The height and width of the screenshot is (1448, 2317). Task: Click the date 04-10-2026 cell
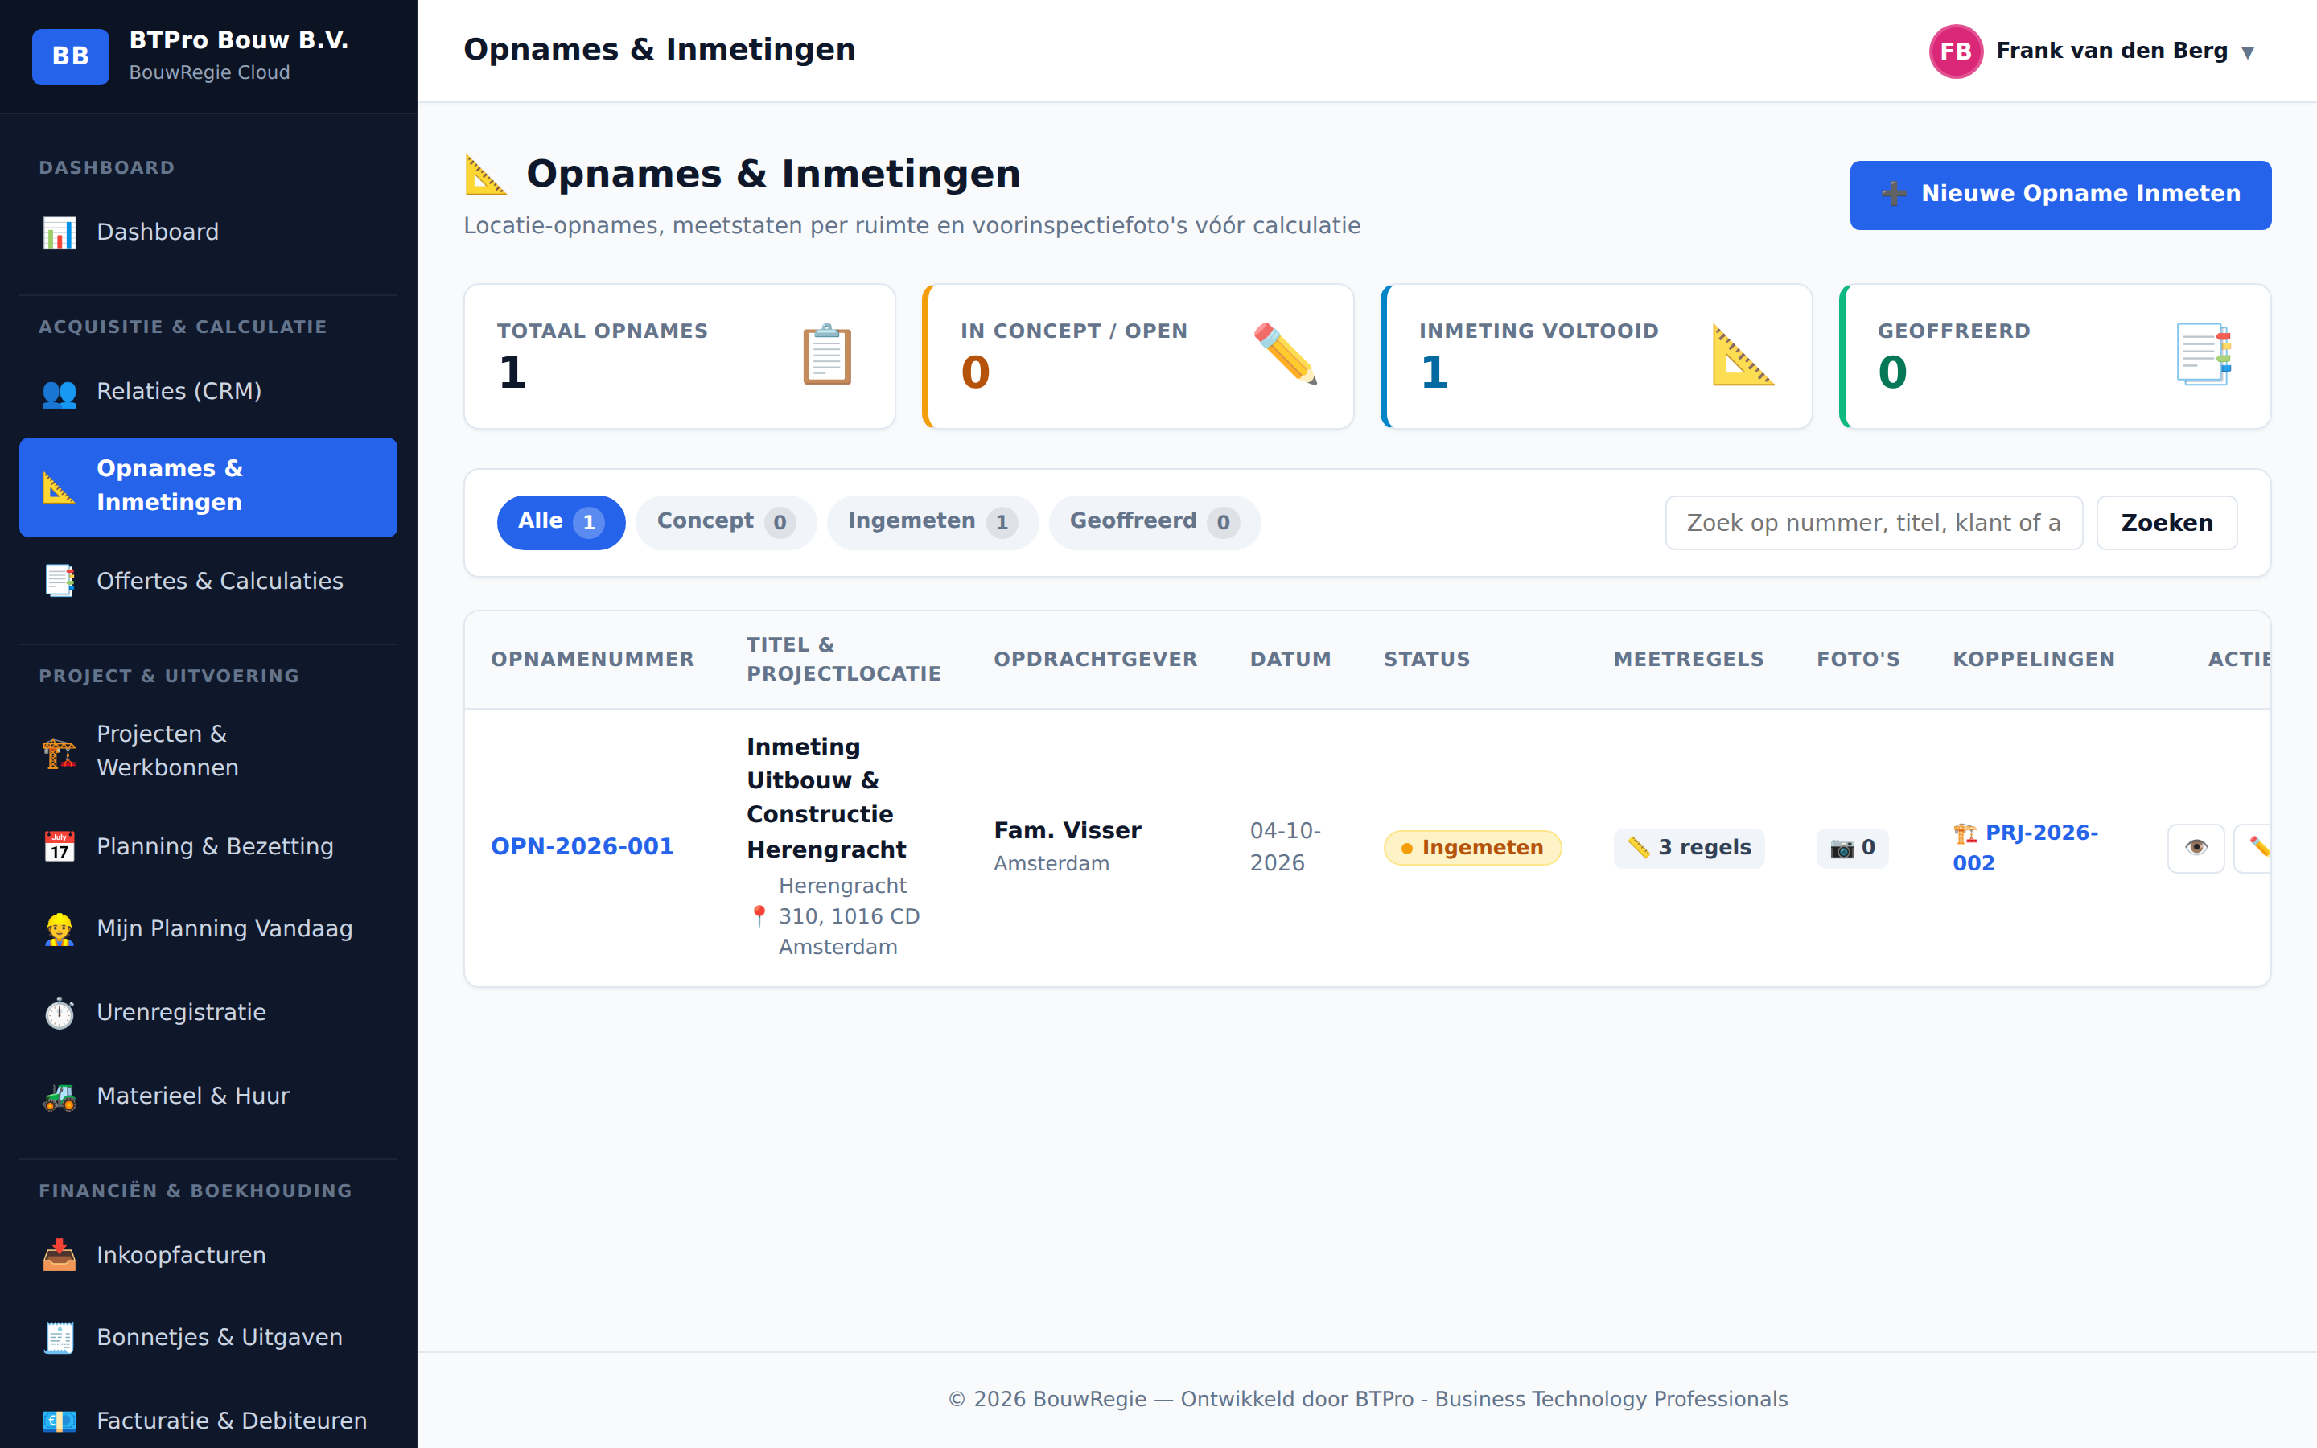point(1285,846)
